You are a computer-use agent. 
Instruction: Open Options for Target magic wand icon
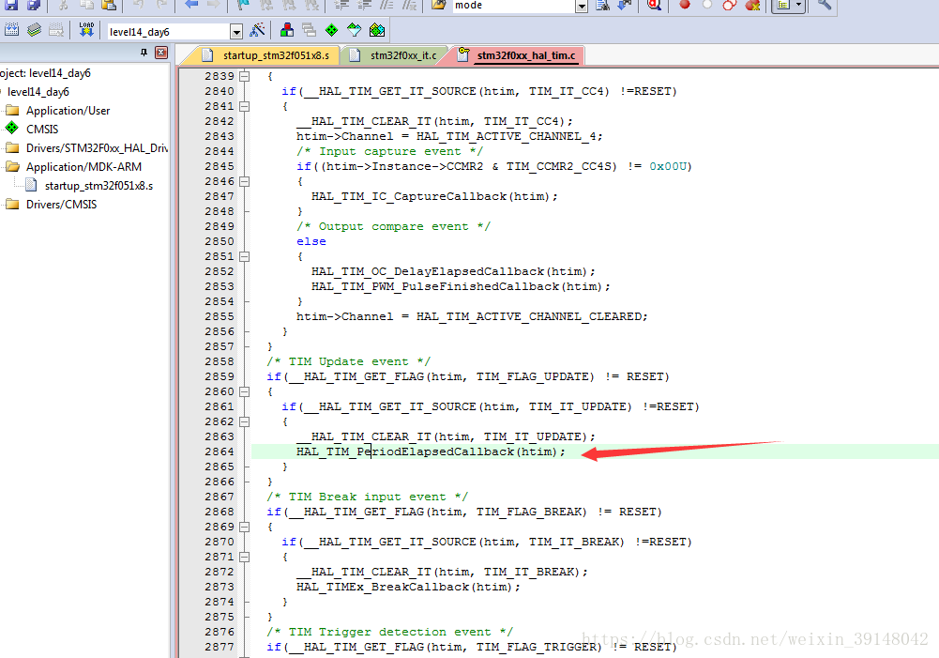coord(258,30)
